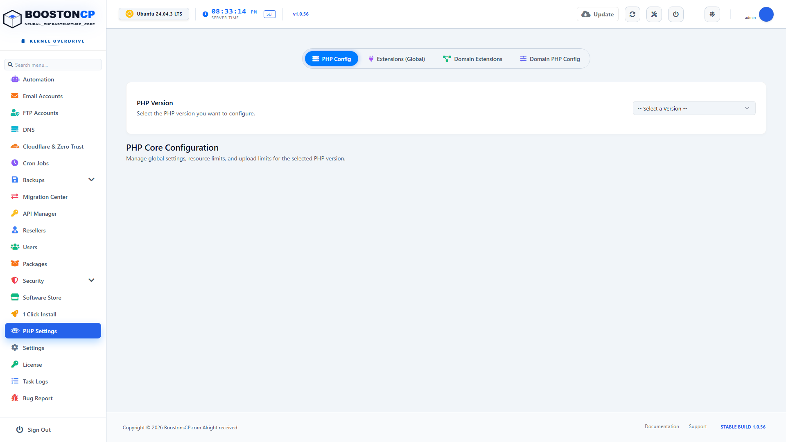Toggle theme with the sun icon
786x442 pixels.
coord(712,14)
